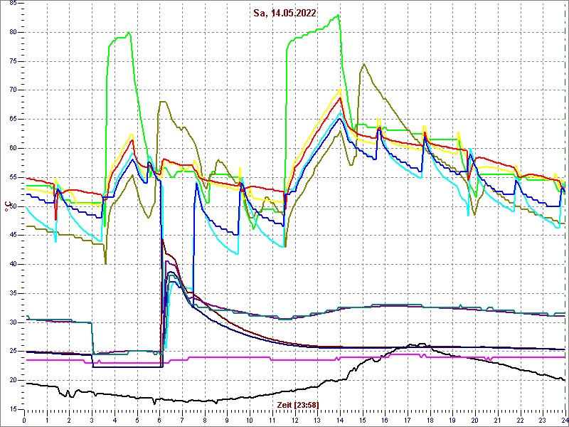Click the °C unit label on the y-axis
Image resolution: width=569 pixels, height=427 pixels.
click(x=8, y=207)
